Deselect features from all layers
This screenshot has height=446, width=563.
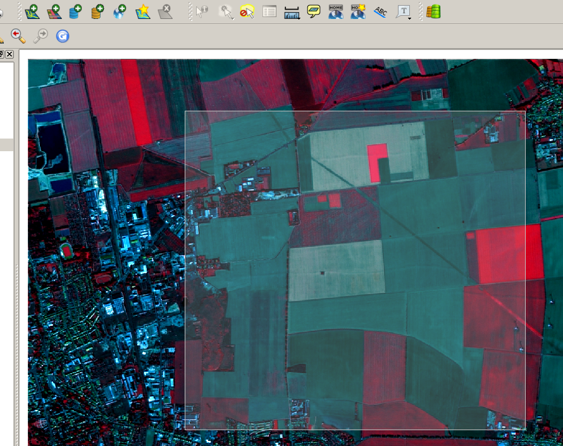tap(247, 11)
